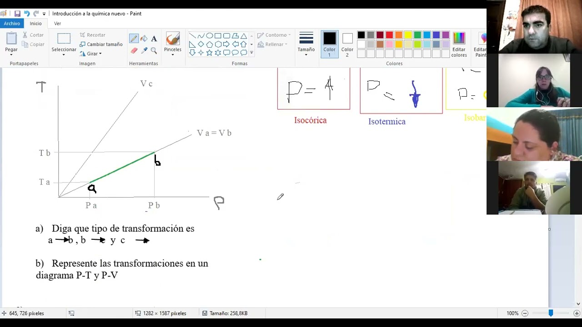Screen dimensions: 582x327
Task: Open the Contorno outline dropdown
Action: coord(274,35)
